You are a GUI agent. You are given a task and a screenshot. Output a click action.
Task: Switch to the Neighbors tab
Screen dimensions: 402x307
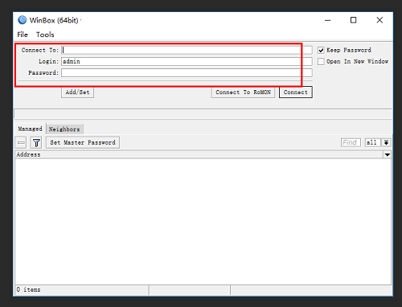tap(64, 129)
